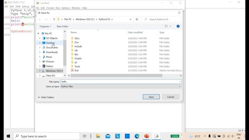
Task: Open the view options dropdown arrow
Action: click(170, 26)
